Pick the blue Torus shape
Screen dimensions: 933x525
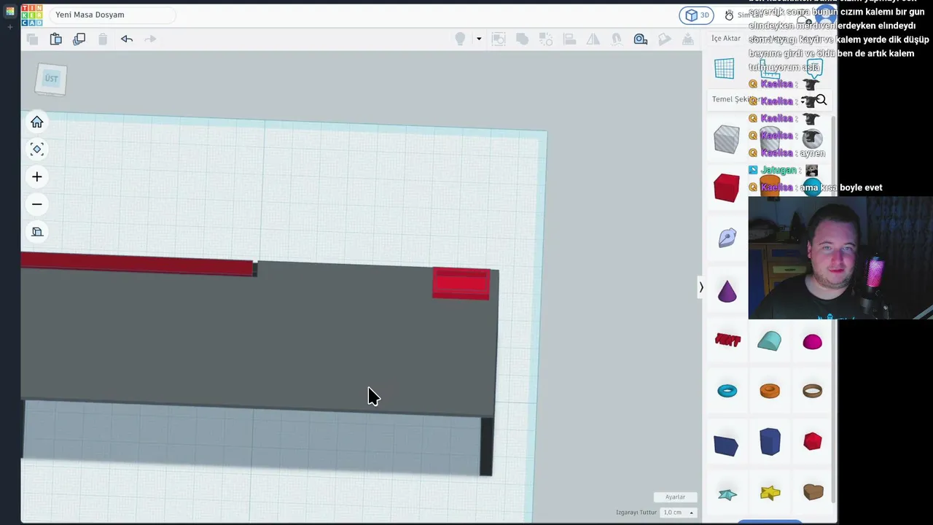pos(727,391)
